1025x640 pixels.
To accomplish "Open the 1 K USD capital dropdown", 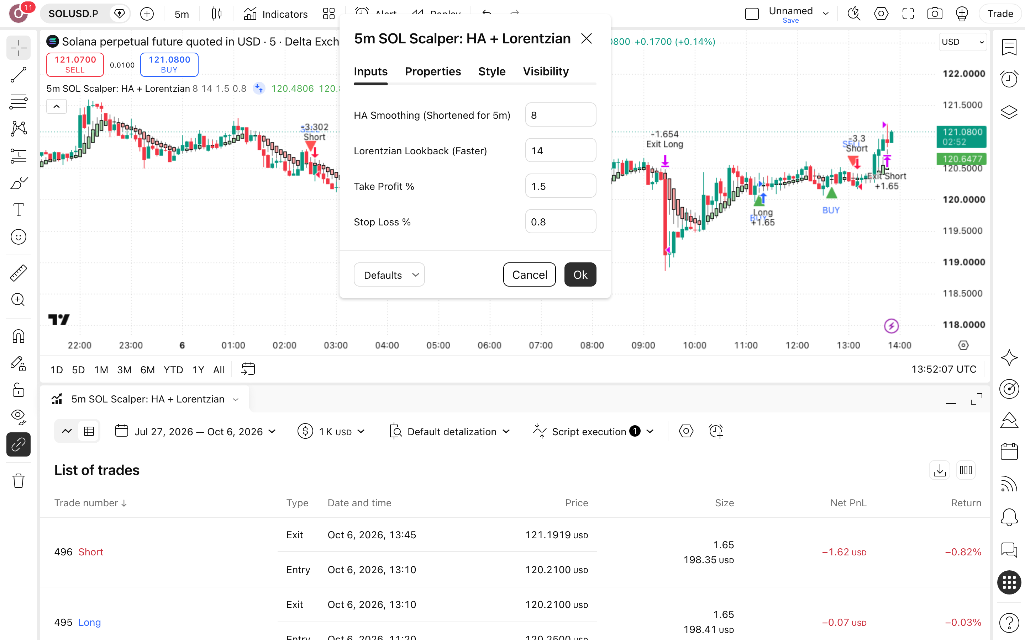I will pyautogui.click(x=331, y=431).
